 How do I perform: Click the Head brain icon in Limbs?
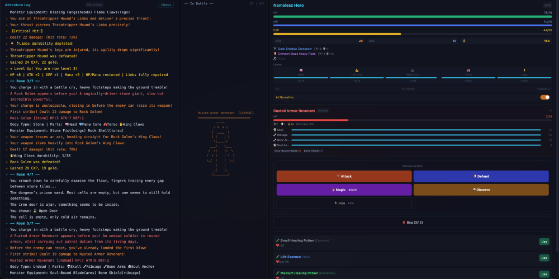[301, 70]
